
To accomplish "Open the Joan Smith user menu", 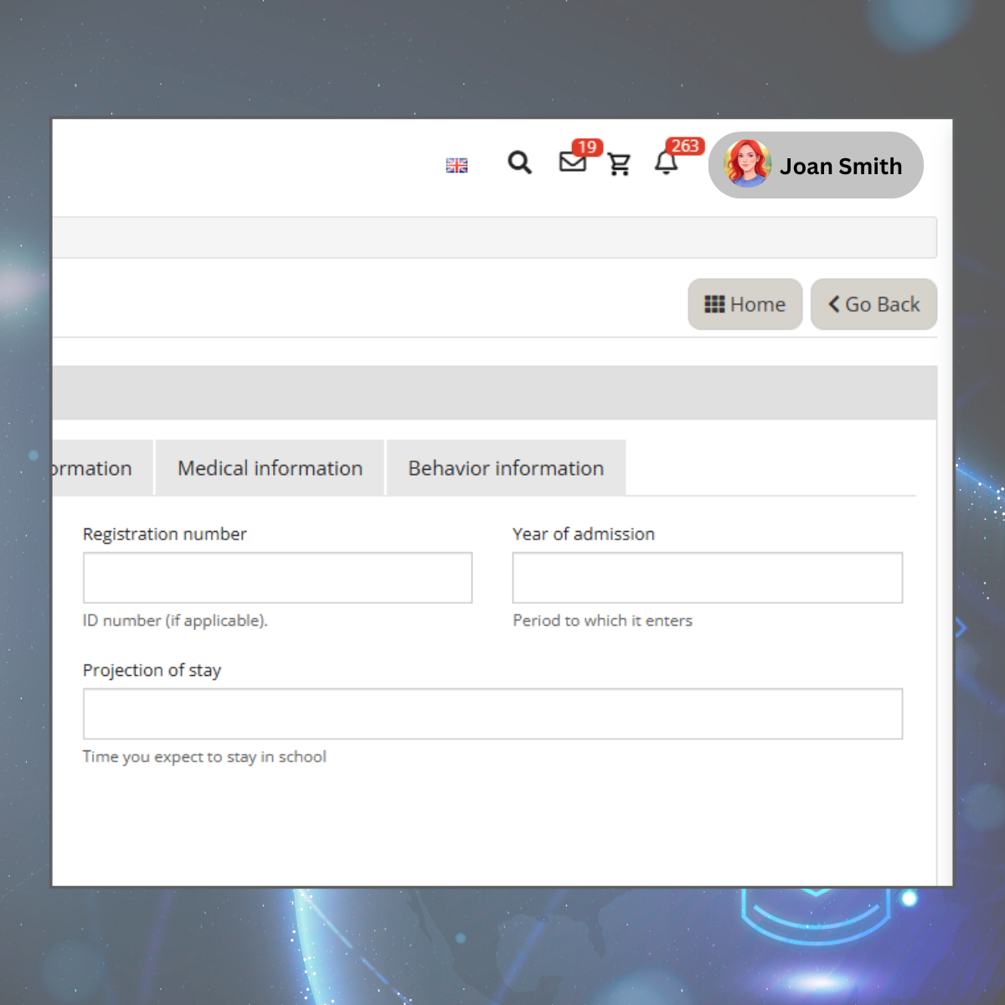I will pyautogui.click(x=840, y=166).
